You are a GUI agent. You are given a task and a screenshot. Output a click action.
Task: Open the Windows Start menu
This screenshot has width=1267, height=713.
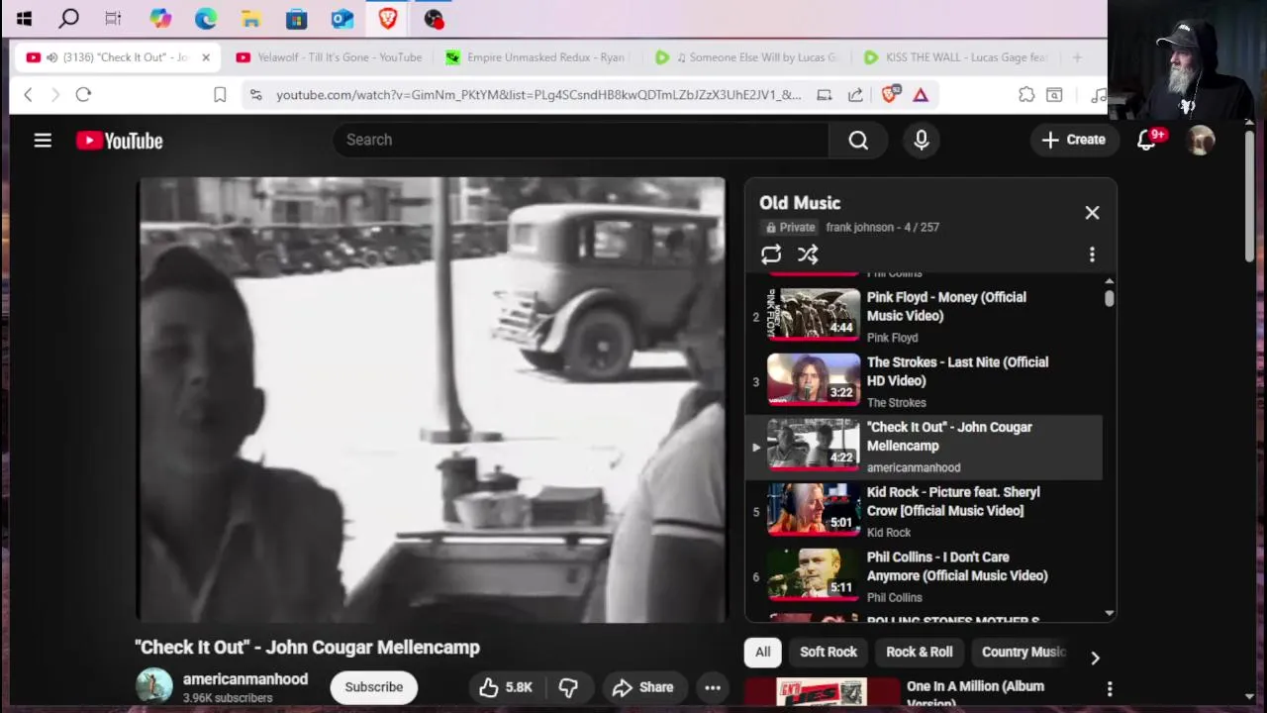[24, 18]
